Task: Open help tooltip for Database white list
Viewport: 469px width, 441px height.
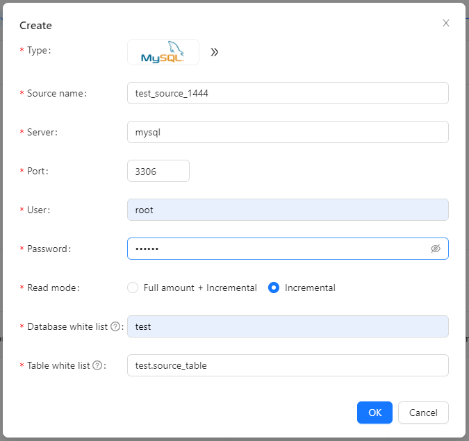Action: pos(115,326)
